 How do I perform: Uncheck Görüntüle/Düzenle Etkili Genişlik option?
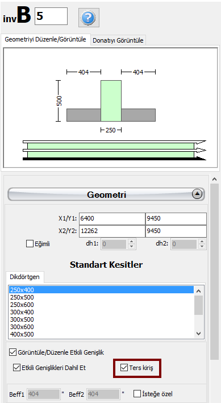pos(12,352)
